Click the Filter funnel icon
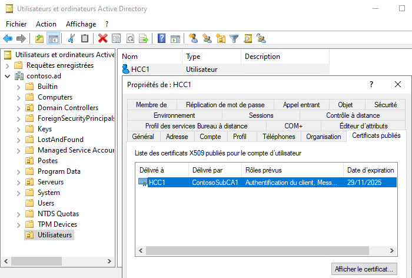This screenshot has height=278, width=412. click(x=234, y=39)
